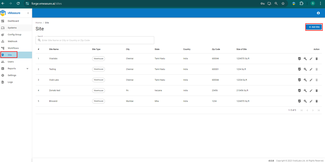
Task: Click the 213456 Sq.ft size value
Action: tap(242, 90)
